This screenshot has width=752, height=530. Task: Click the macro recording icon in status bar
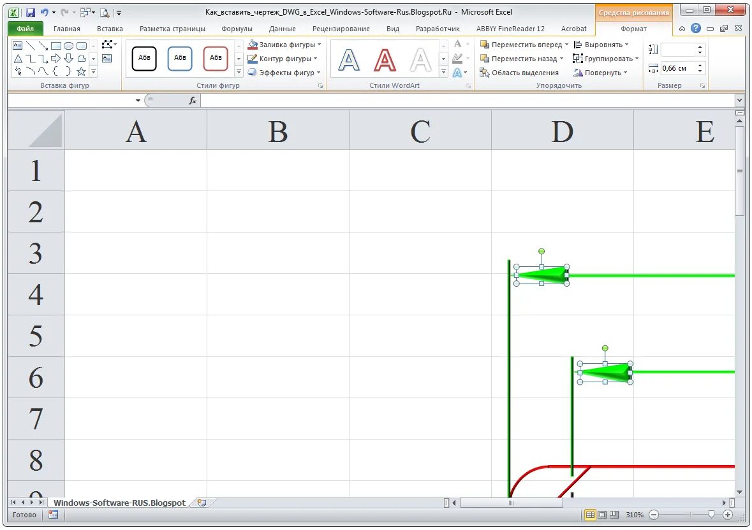53,515
